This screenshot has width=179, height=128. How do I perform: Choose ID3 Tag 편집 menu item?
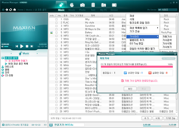pos(136,44)
